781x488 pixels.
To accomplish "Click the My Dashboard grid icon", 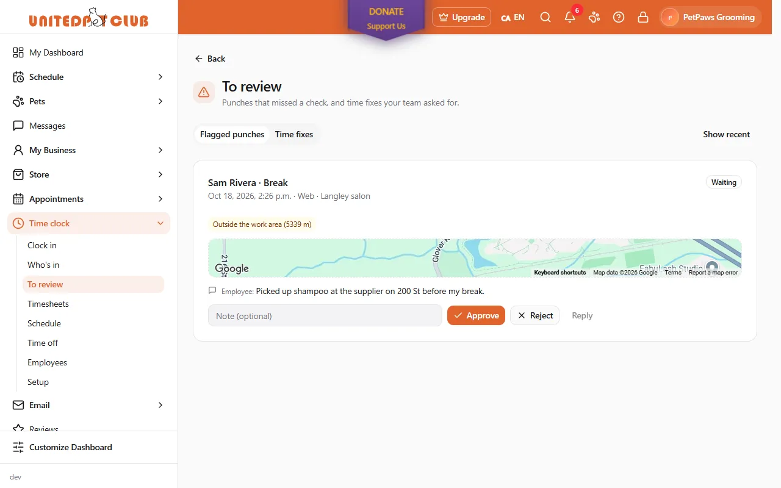I will pos(18,52).
